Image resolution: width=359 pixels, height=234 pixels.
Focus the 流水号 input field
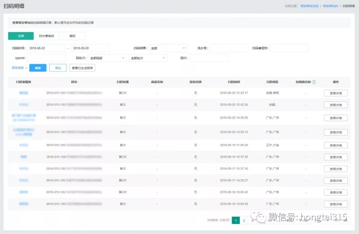point(229,48)
